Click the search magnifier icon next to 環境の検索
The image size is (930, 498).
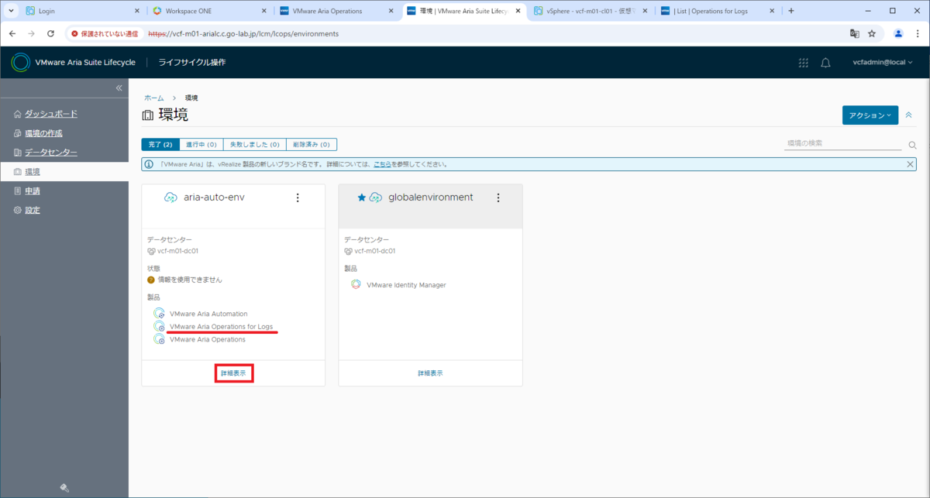912,145
